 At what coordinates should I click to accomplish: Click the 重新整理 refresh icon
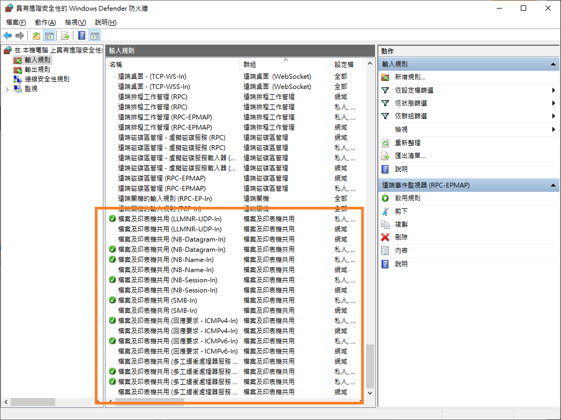(385, 142)
